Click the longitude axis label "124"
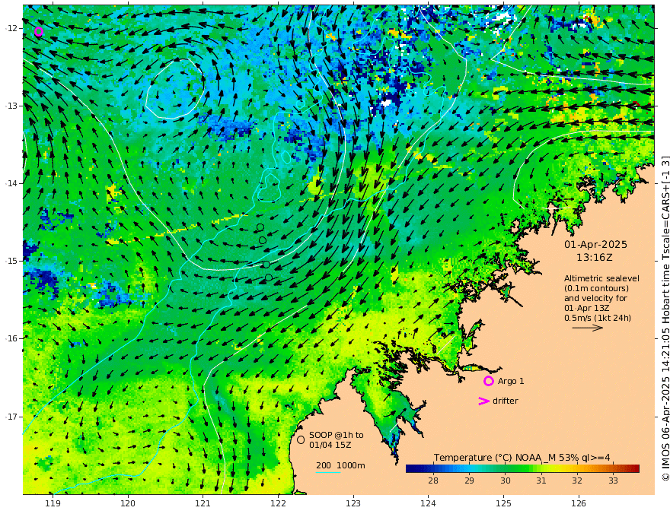The width and height of the screenshot is (670, 517). tap(428, 503)
